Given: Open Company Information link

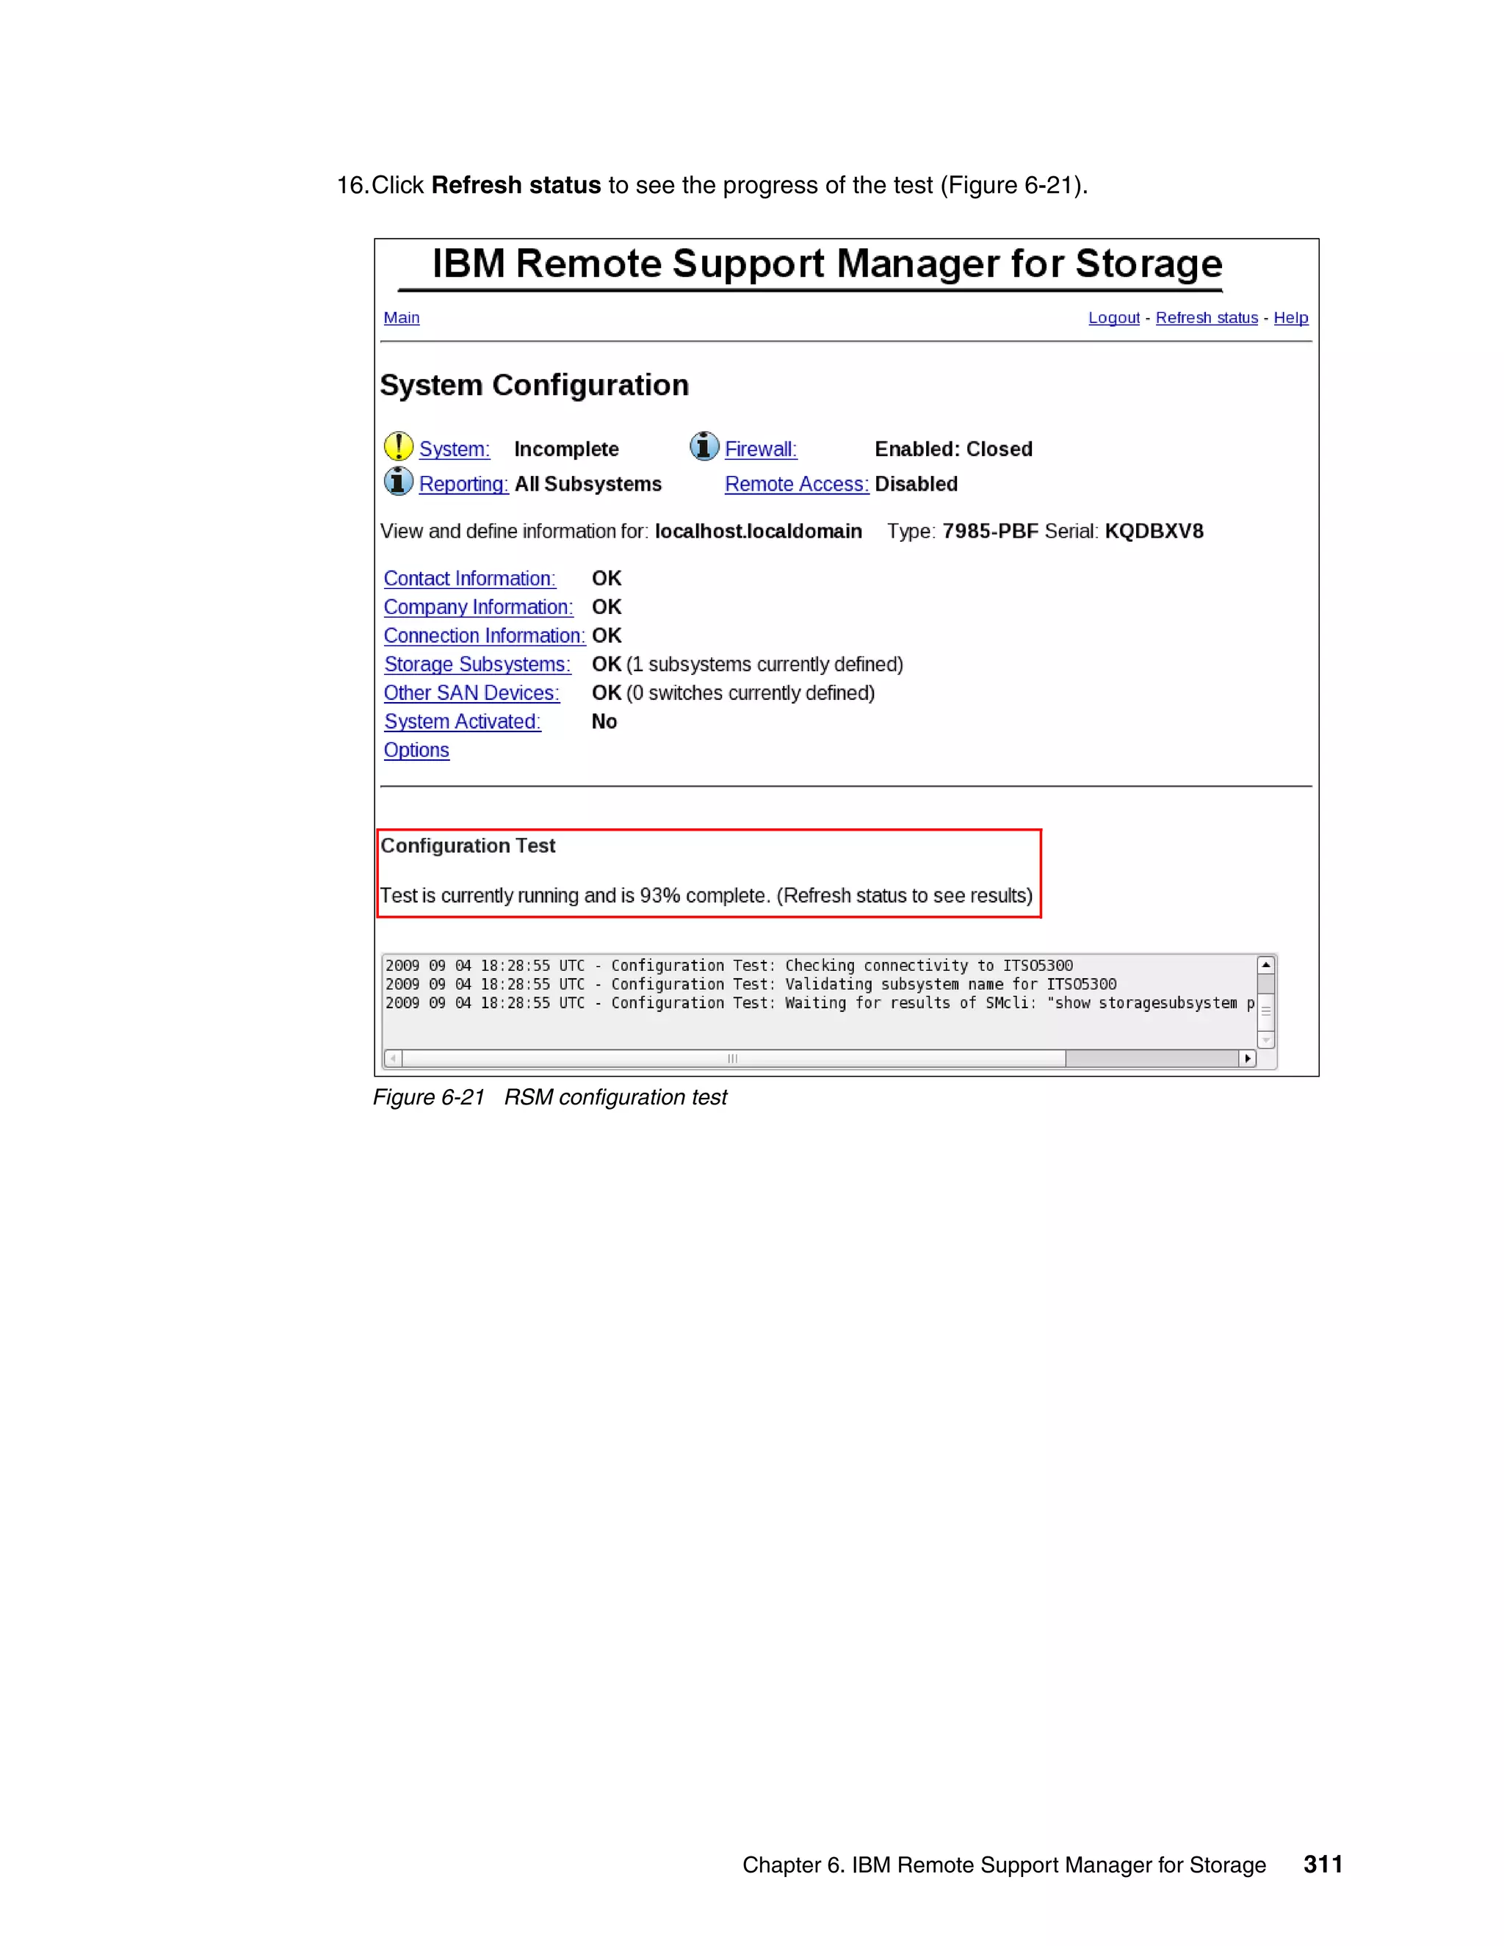Looking at the screenshot, I should click(x=479, y=607).
